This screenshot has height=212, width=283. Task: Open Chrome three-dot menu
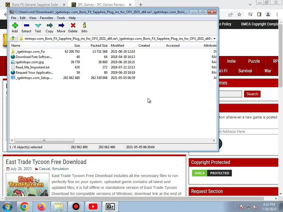coord(277,14)
